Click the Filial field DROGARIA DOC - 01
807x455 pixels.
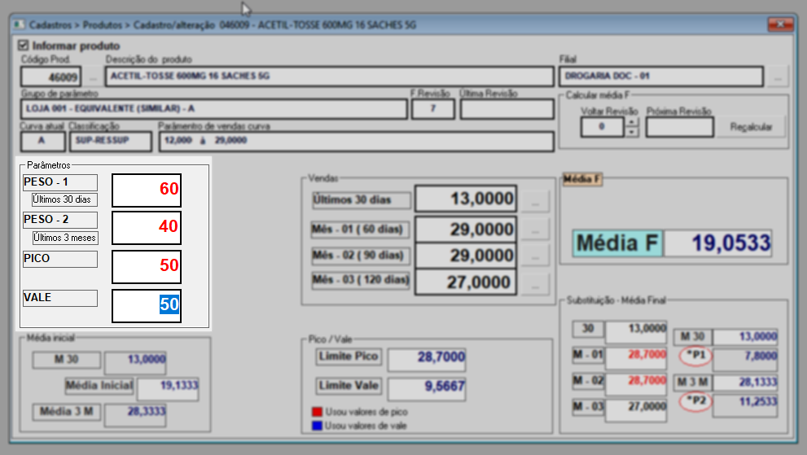point(661,77)
